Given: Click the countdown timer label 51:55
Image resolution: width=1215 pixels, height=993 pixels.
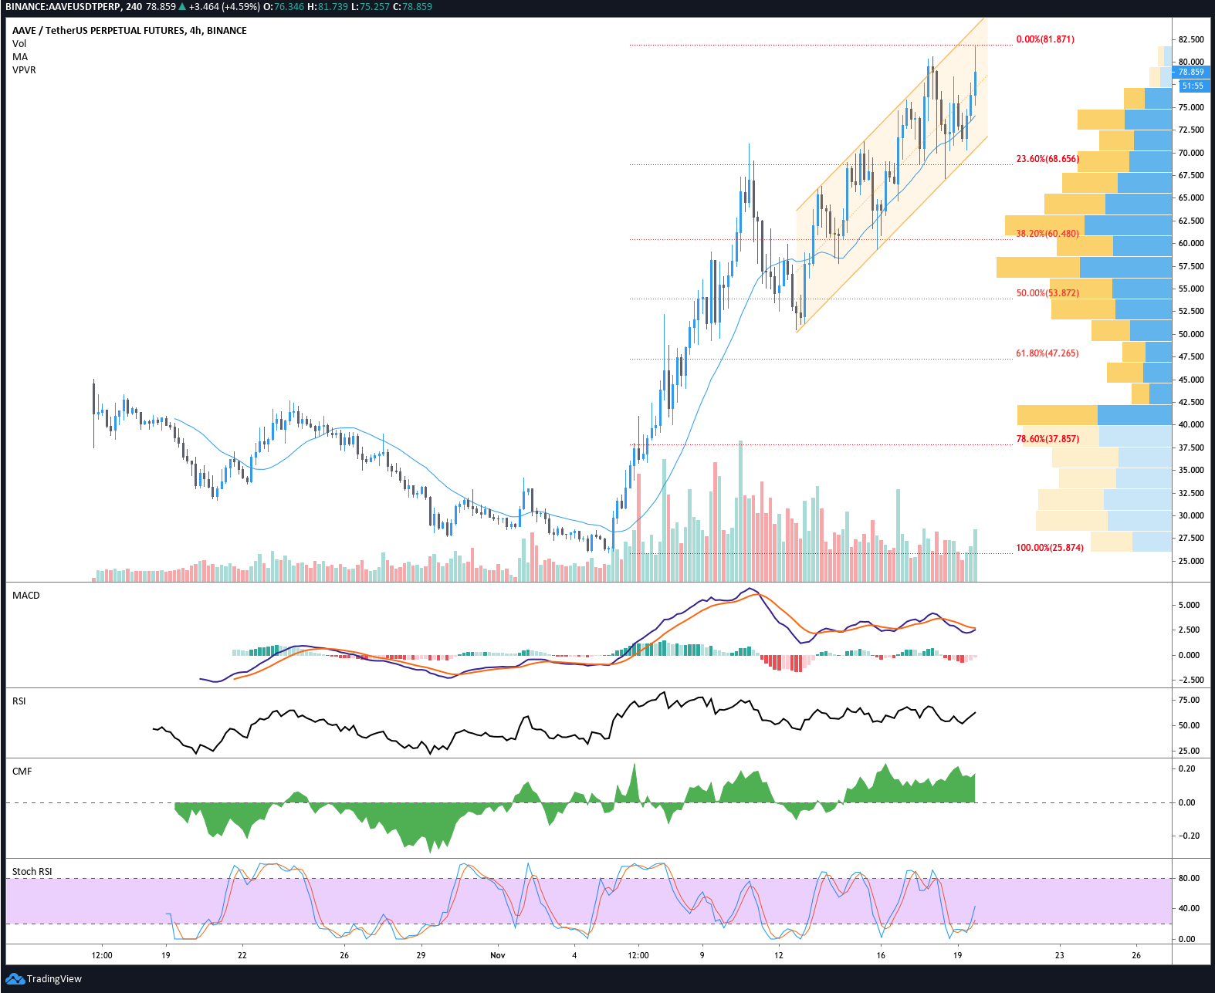Looking at the screenshot, I should coord(1192,86).
